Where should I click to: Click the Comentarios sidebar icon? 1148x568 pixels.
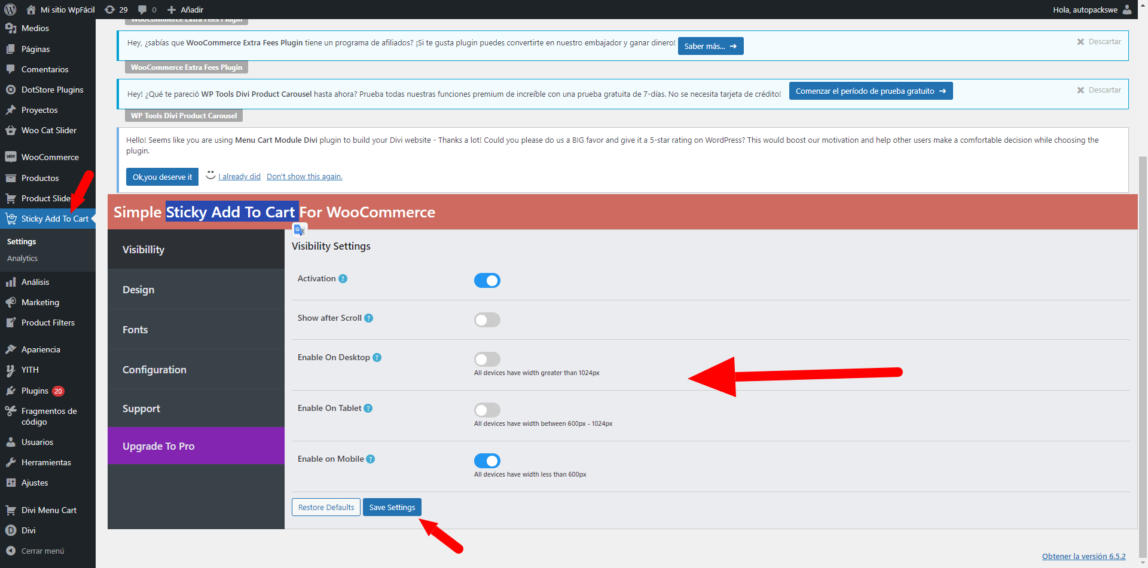[x=11, y=69]
